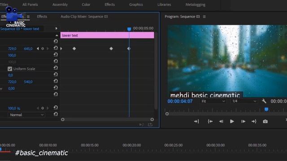Reset the greyed-out 100,0 scale width row

[56, 61]
